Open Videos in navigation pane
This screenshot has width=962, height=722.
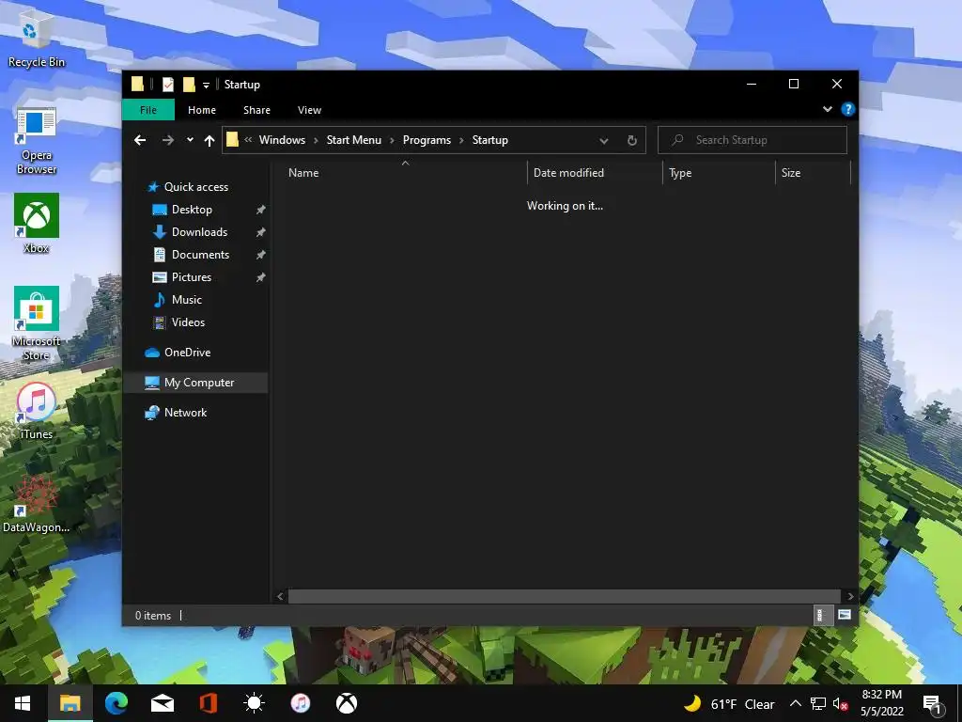[188, 322]
